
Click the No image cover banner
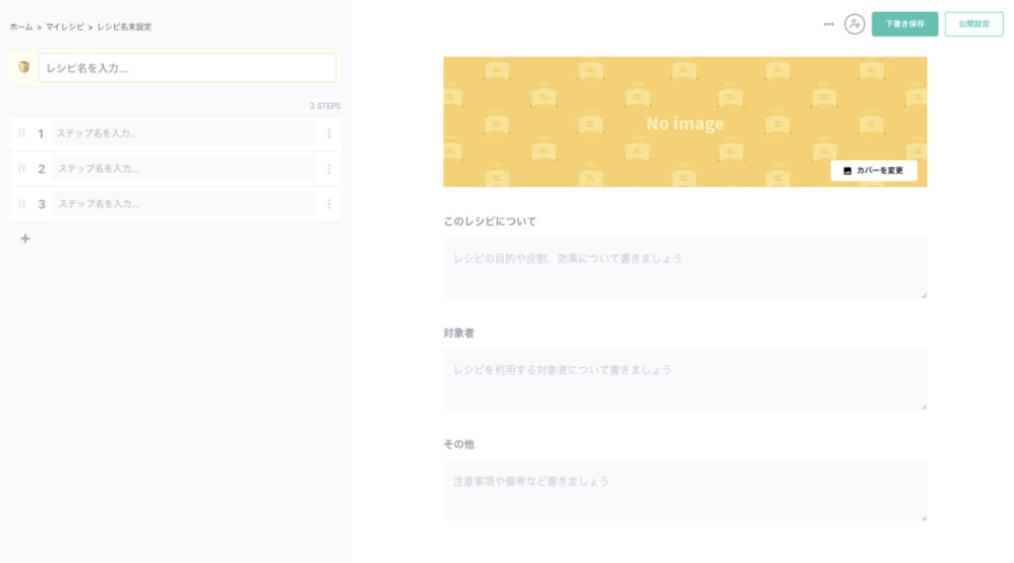tap(685, 122)
